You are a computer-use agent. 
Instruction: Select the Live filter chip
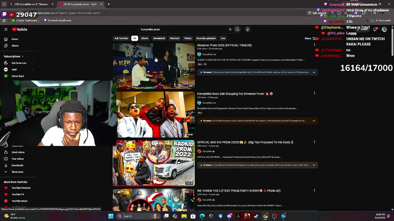coord(223,38)
